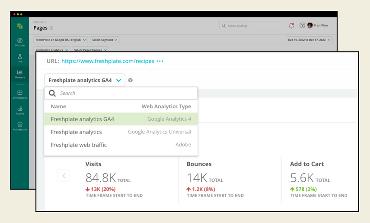Click the three dots after the URL
The width and height of the screenshot is (370, 223).
pyautogui.click(x=160, y=61)
